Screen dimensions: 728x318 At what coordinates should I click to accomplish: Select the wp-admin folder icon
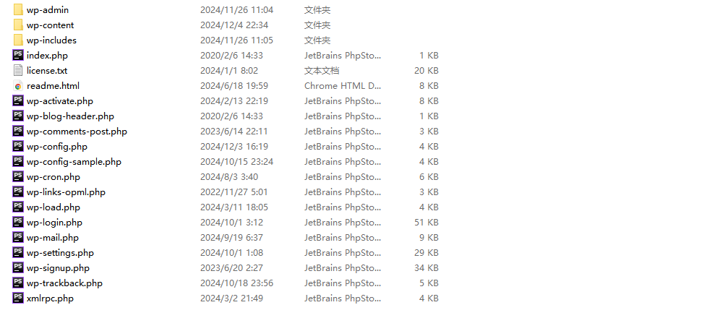[x=18, y=9]
